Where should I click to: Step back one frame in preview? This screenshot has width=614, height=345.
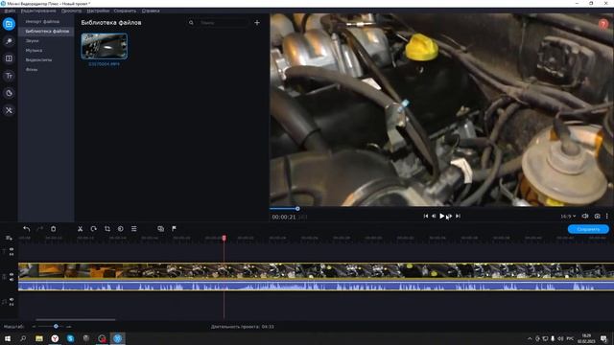(434, 216)
